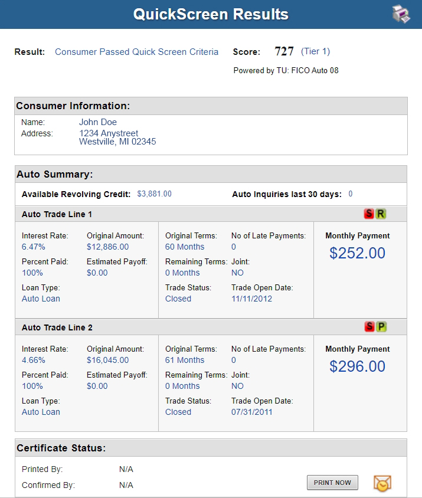Click the red S badge on Trade Line 2
Image resolution: width=422 pixels, height=498 pixels.
pyautogui.click(x=369, y=326)
